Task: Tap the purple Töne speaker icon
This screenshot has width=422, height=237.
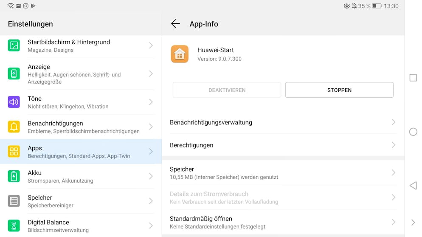Action: (14, 102)
